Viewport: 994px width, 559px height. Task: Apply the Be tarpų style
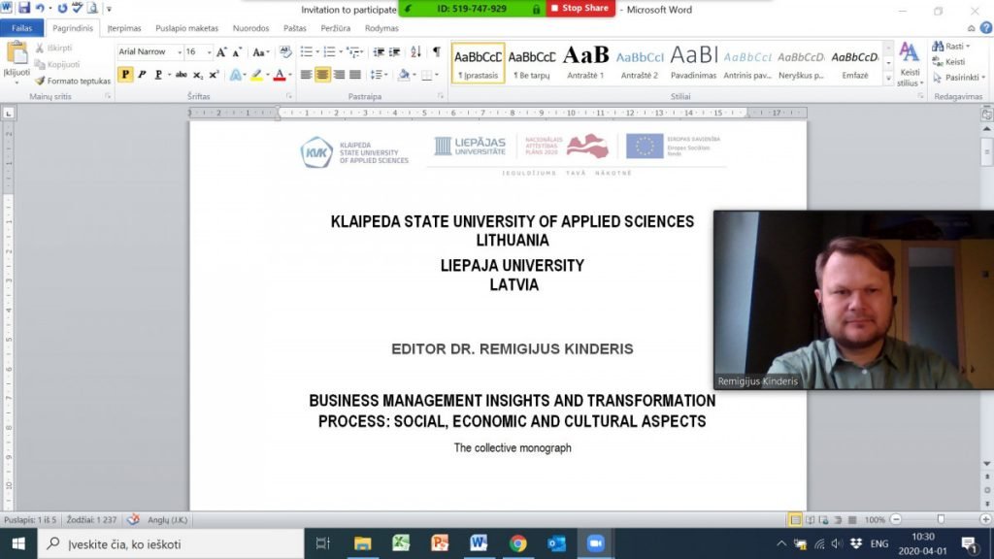pyautogui.click(x=532, y=63)
